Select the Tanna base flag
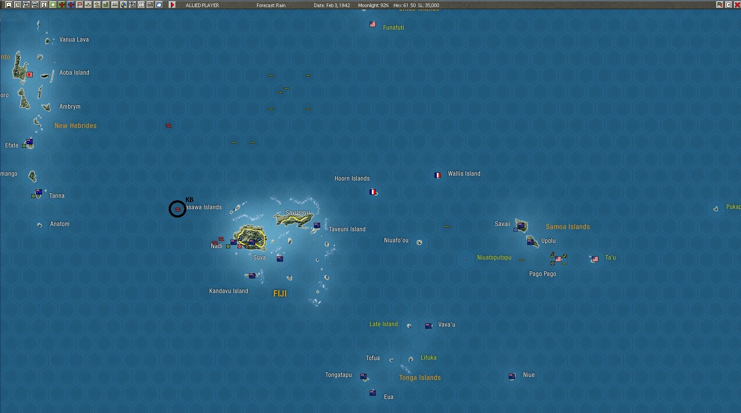 (x=38, y=192)
